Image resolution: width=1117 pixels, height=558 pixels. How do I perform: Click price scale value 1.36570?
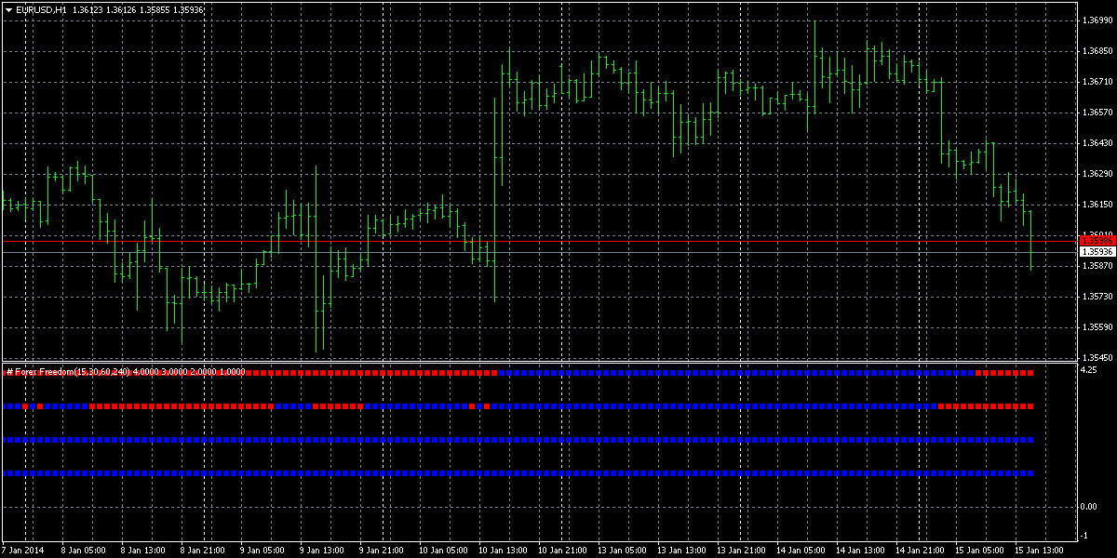click(x=1097, y=113)
